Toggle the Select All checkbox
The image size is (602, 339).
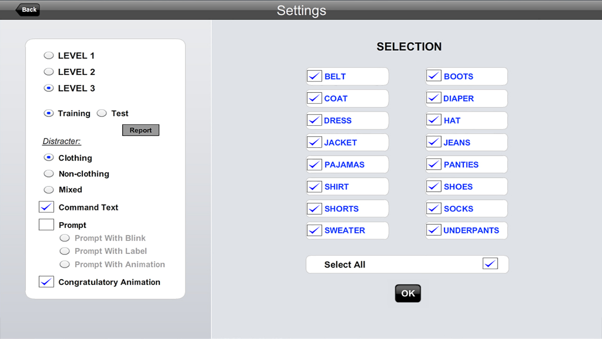click(x=490, y=264)
